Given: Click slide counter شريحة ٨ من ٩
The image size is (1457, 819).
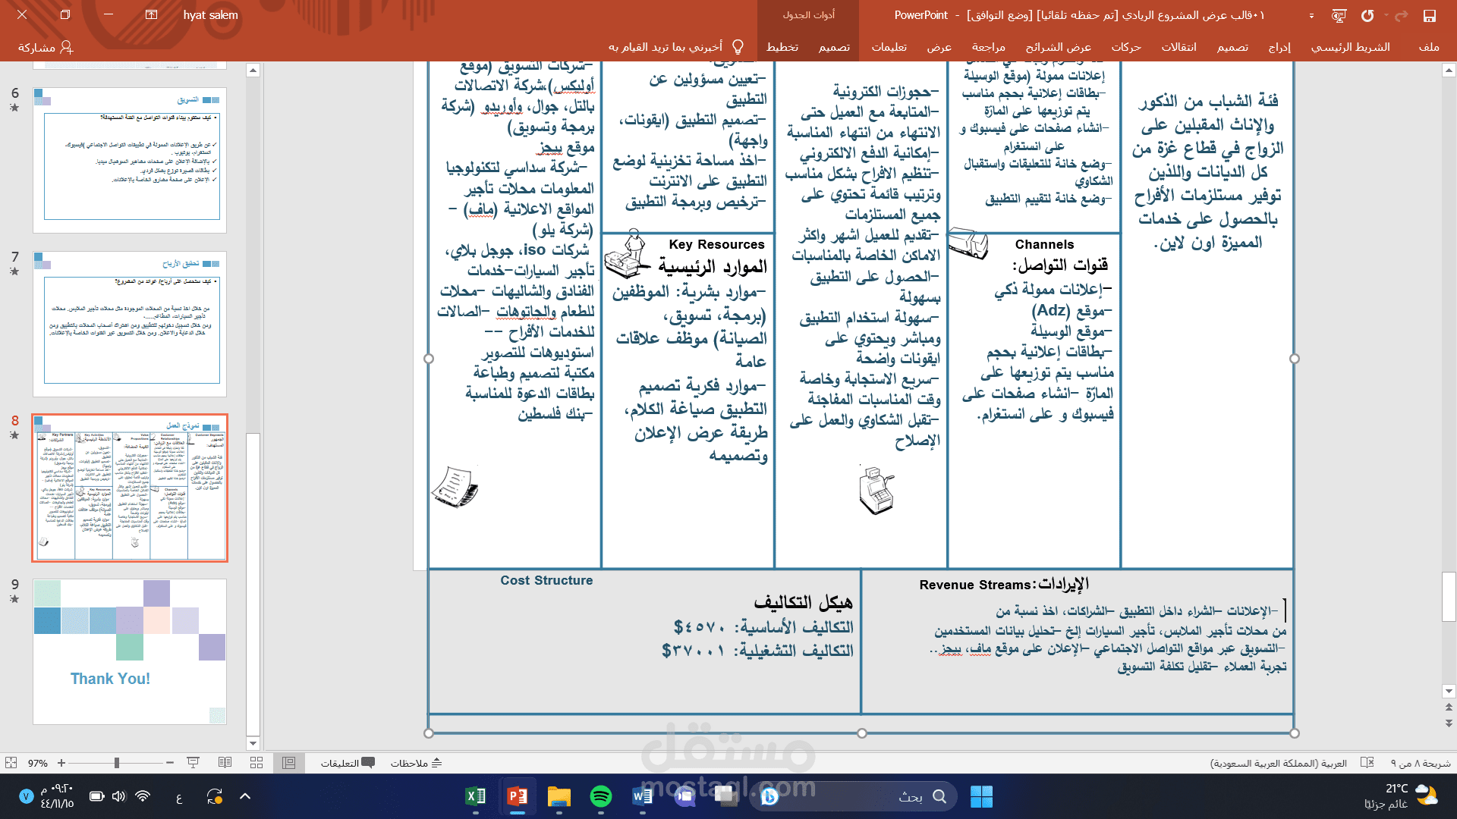Looking at the screenshot, I should tap(1420, 763).
